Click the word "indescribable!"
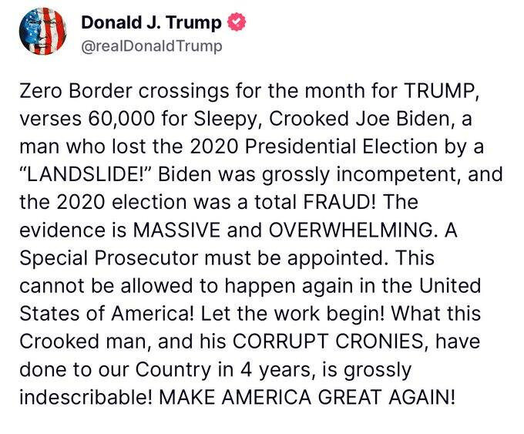 [x=87, y=397]
